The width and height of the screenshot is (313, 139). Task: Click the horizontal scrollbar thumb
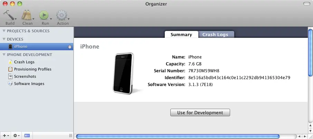click(x=178, y=136)
